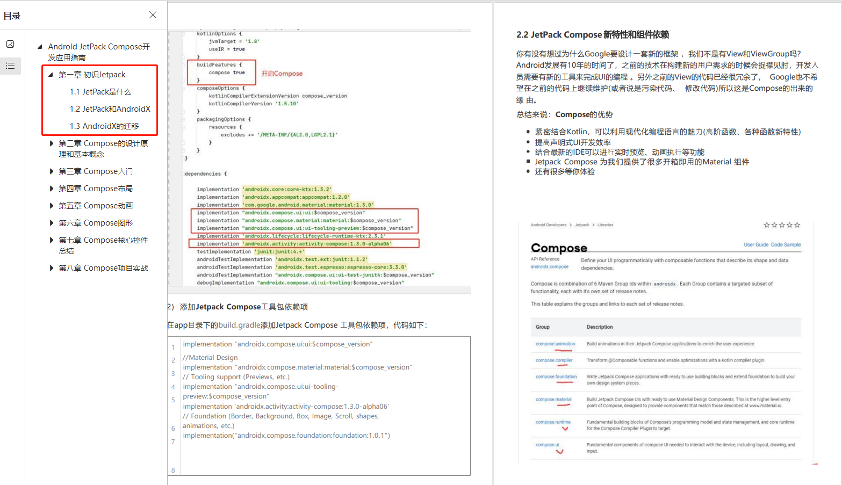This screenshot has height=485, width=842.
Task: Click the Compose page title in image
Action: [x=559, y=248]
